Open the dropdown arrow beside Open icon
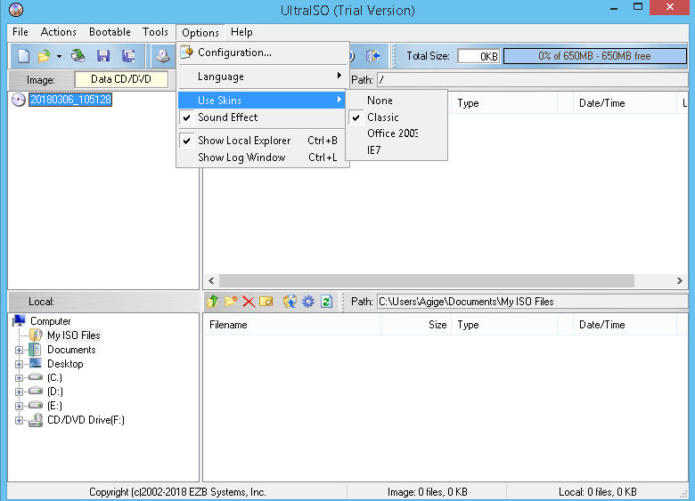This screenshot has height=501, width=695. [x=59, y=56]
